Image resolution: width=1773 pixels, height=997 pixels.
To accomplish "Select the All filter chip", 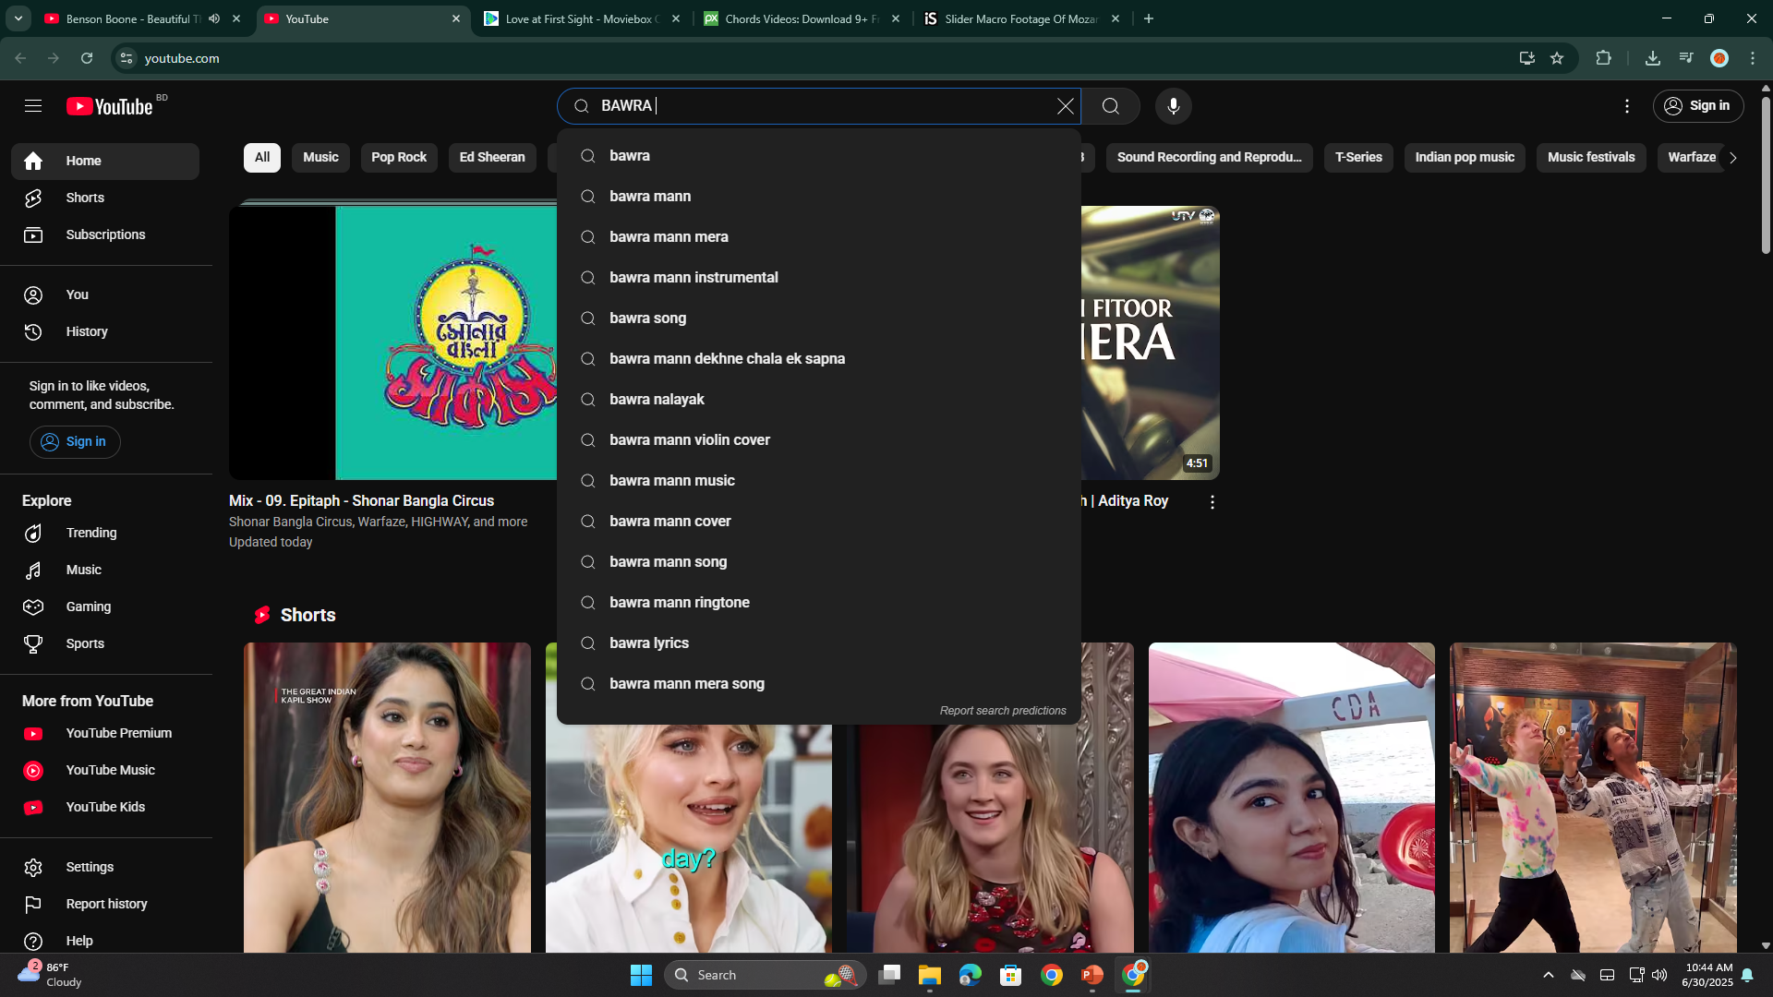I will click(262, 158).
